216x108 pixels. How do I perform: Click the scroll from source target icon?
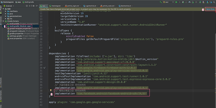(x=27, y=6)
